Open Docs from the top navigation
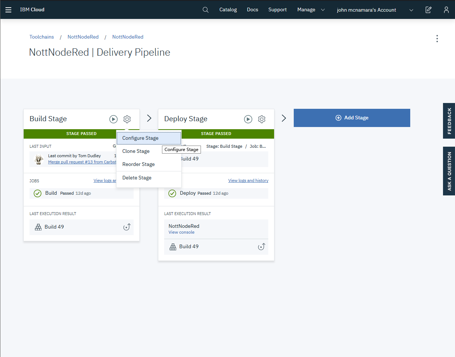This screenshot has height=357, width=455. pyautogui.click(x=252, y=10)
